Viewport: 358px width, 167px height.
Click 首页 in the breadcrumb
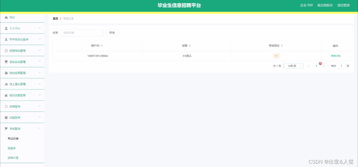click(x=55, y=19)
